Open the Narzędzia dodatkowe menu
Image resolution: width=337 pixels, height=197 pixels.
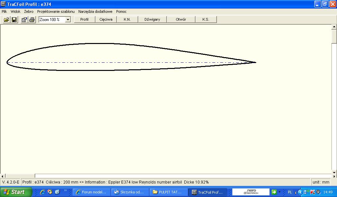pyautogui.click(x=95, y=11)
